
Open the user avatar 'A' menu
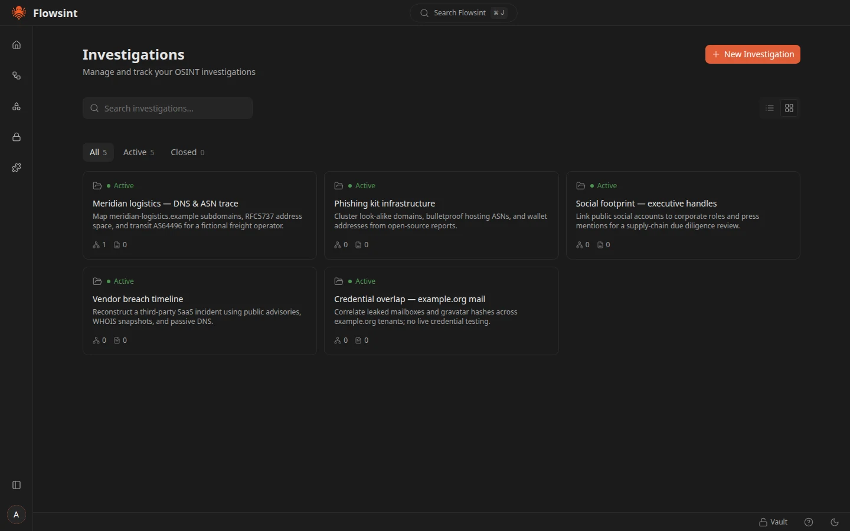[x=17, y=514]
